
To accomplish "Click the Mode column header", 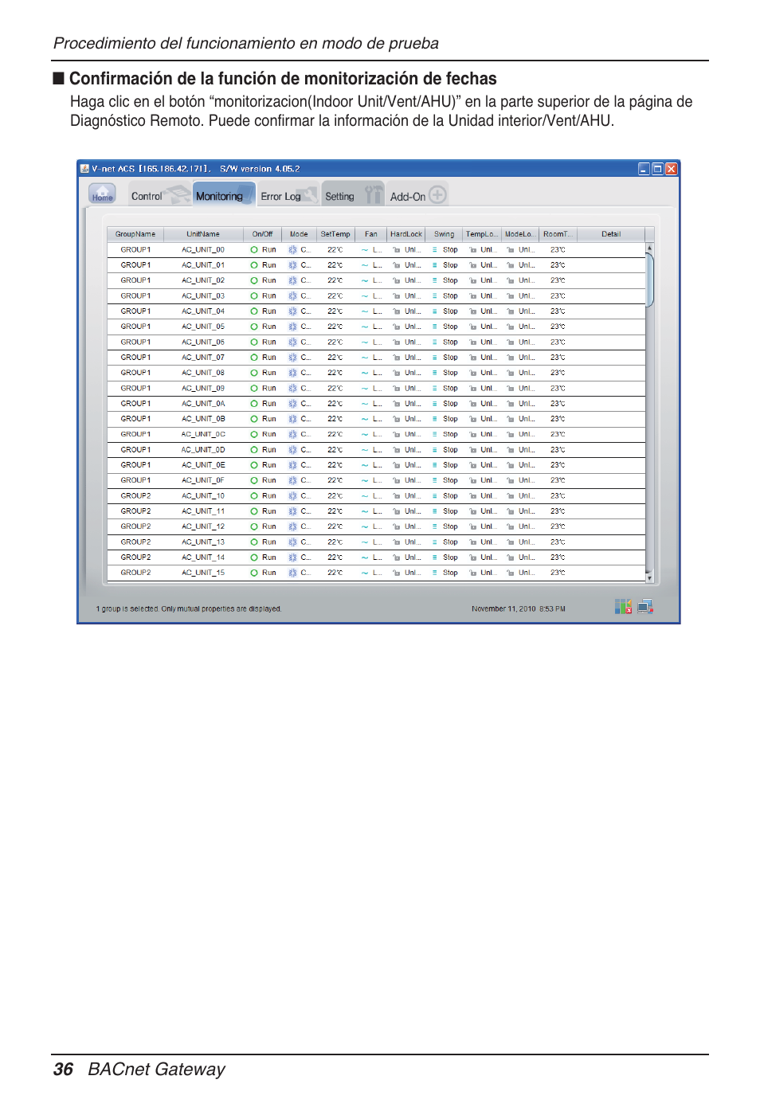I will click(299, 234).
